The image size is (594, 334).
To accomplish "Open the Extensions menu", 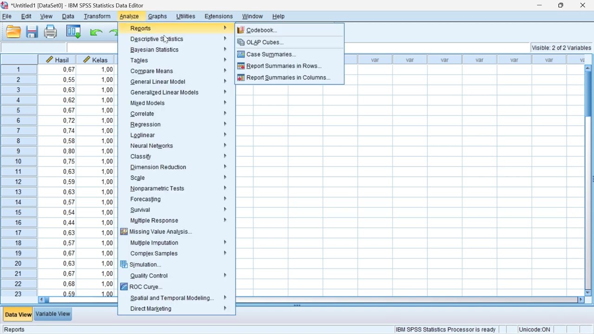I will click(219, 16).
